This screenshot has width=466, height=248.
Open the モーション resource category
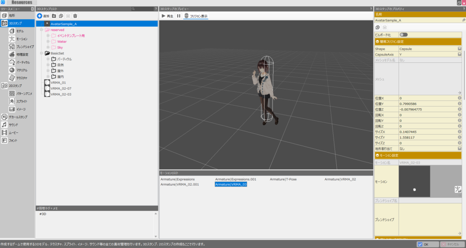(21, 39)
